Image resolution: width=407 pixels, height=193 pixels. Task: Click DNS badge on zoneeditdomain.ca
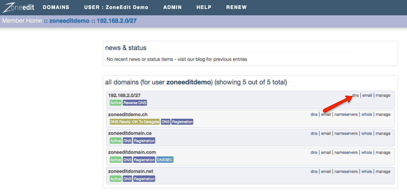(128, 141)
